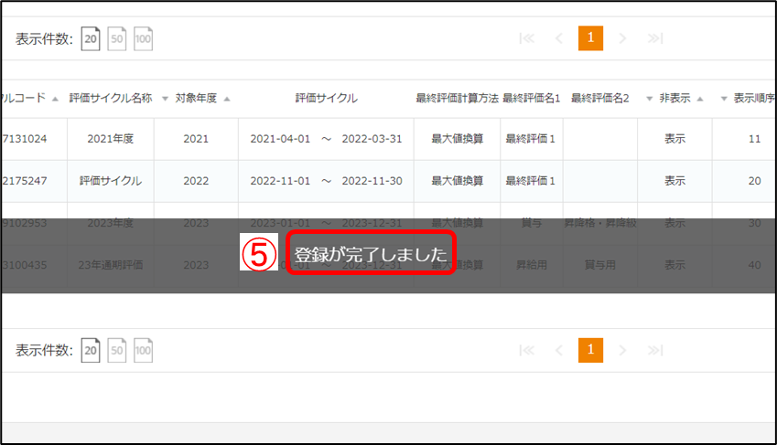Screen dimensions: 777x445
Task: Click the 評価サイクル名称 column header
Action: [110, 99]
